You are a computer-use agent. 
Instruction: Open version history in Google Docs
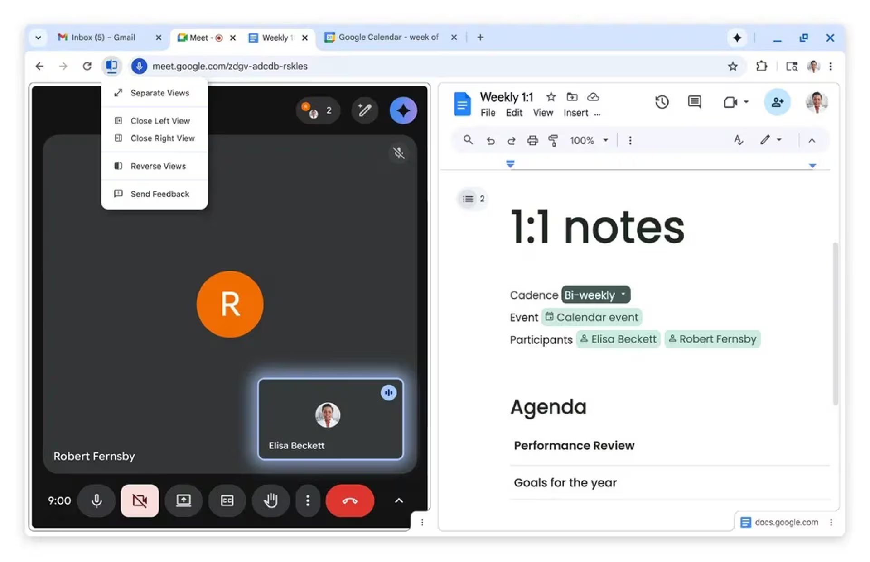coord(662,102)
